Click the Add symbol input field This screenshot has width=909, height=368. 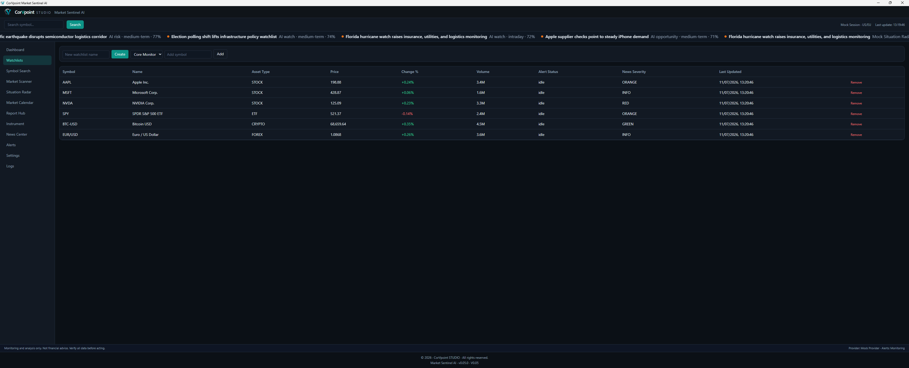pos(188,54)
